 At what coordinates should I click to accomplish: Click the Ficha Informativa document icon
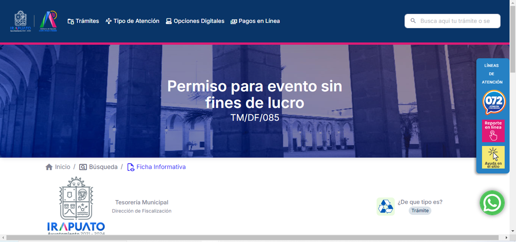[131, 167]
